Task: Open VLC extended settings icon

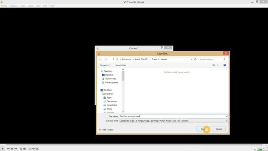Action: 25,148
